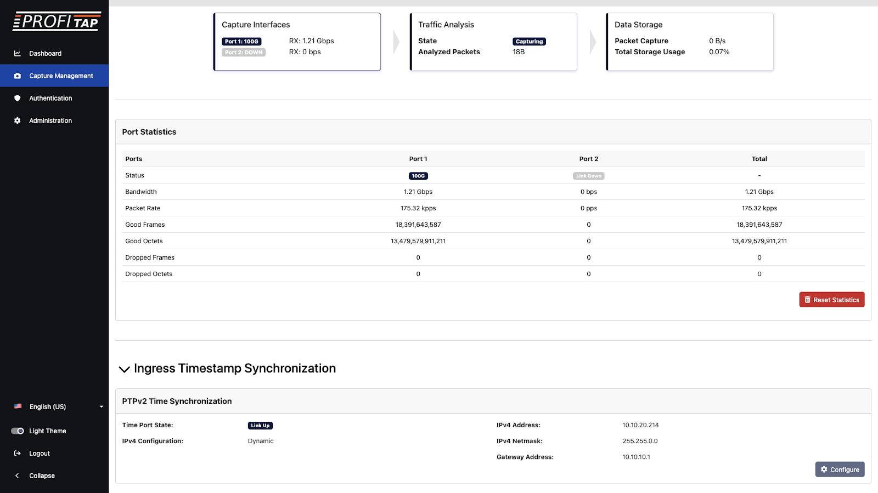Click the Administration gear icon
878x493 pixels.
point(18,121)
